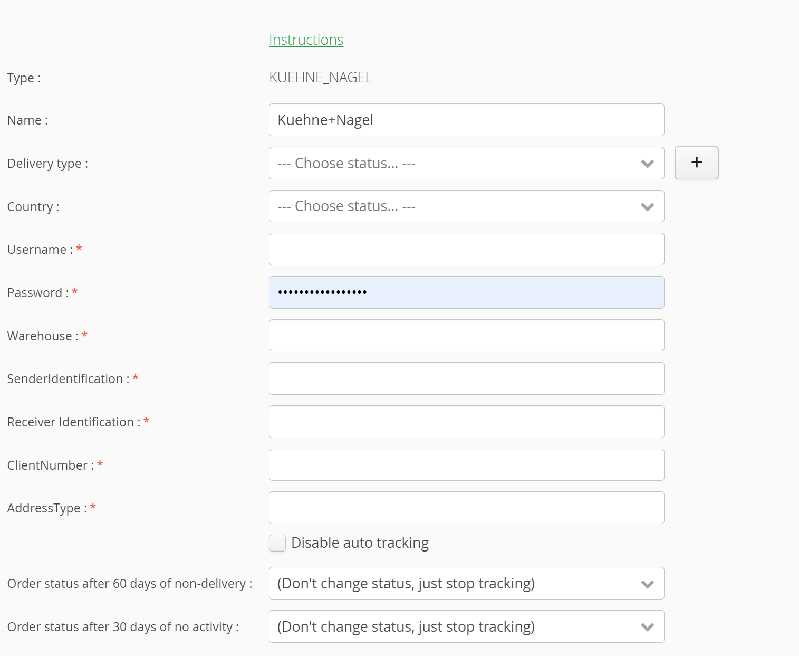Enable the Disable auto tracking checkbox
799x656 pixels.
pos(277,543)
